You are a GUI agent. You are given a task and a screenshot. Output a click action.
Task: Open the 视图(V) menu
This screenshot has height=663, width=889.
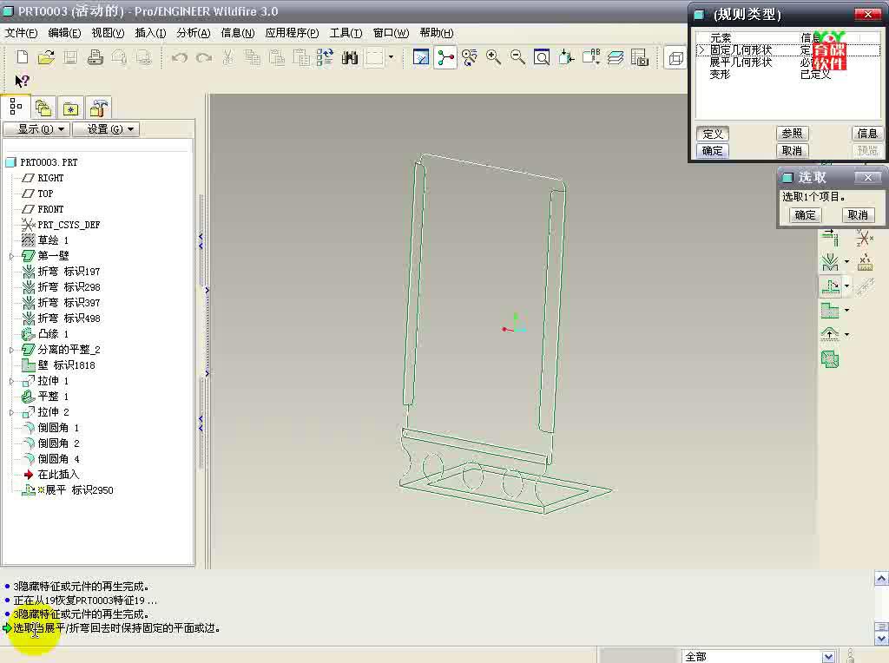click(x=108, y=33)
